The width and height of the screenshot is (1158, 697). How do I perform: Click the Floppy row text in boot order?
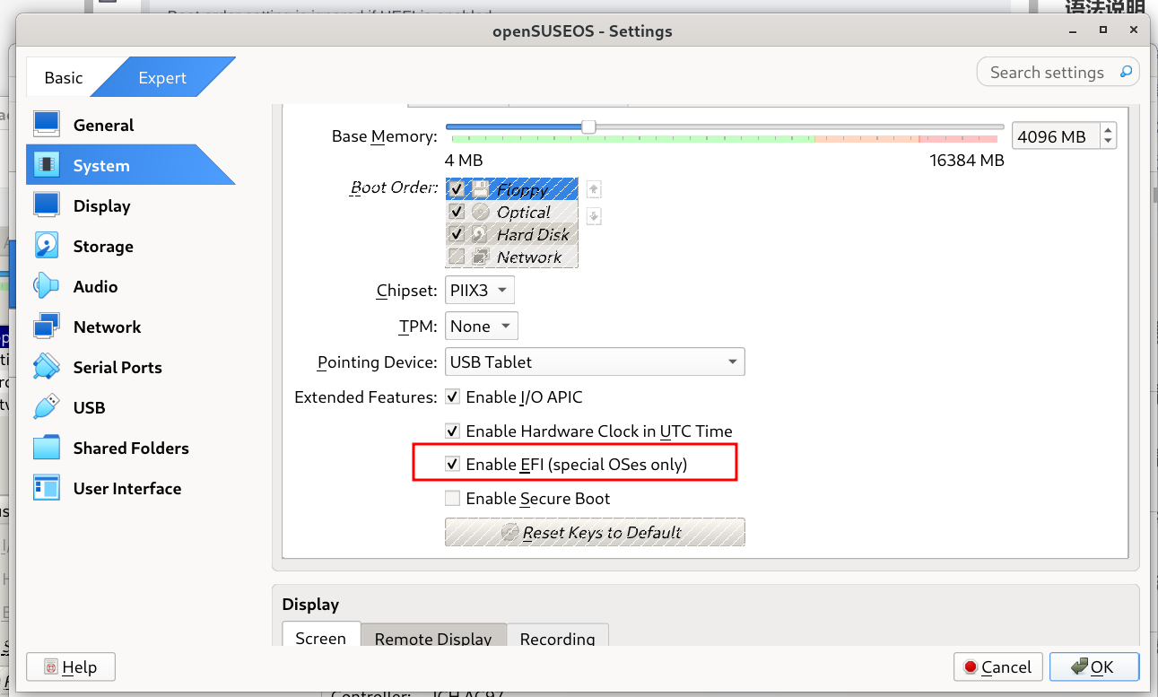tap(523, 189)
